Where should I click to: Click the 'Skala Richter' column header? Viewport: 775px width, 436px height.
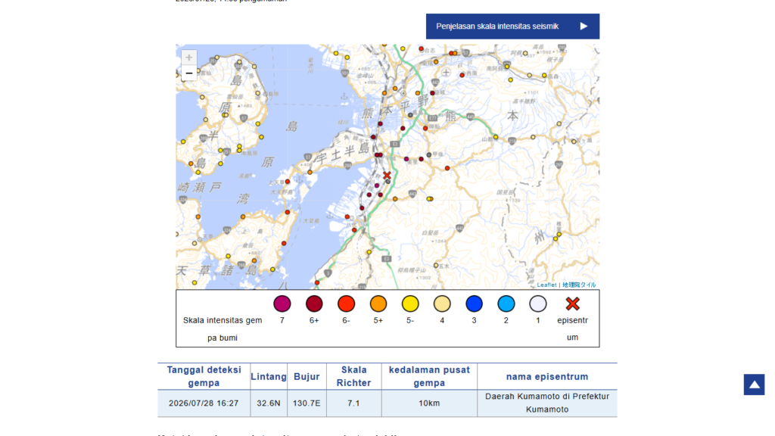[x=354, y=376]
